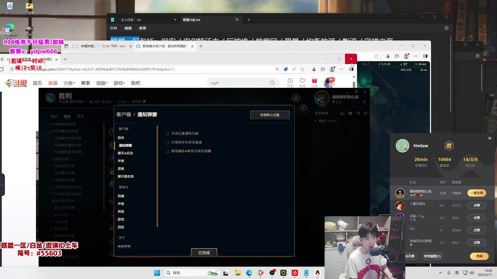Open 回放 settings section

(121, 227)
